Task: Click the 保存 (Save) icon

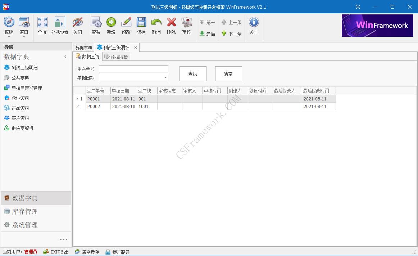Action: point(141,26)
